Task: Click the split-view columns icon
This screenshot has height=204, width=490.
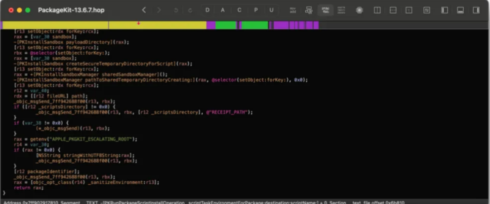Action: tap(377, 10)
